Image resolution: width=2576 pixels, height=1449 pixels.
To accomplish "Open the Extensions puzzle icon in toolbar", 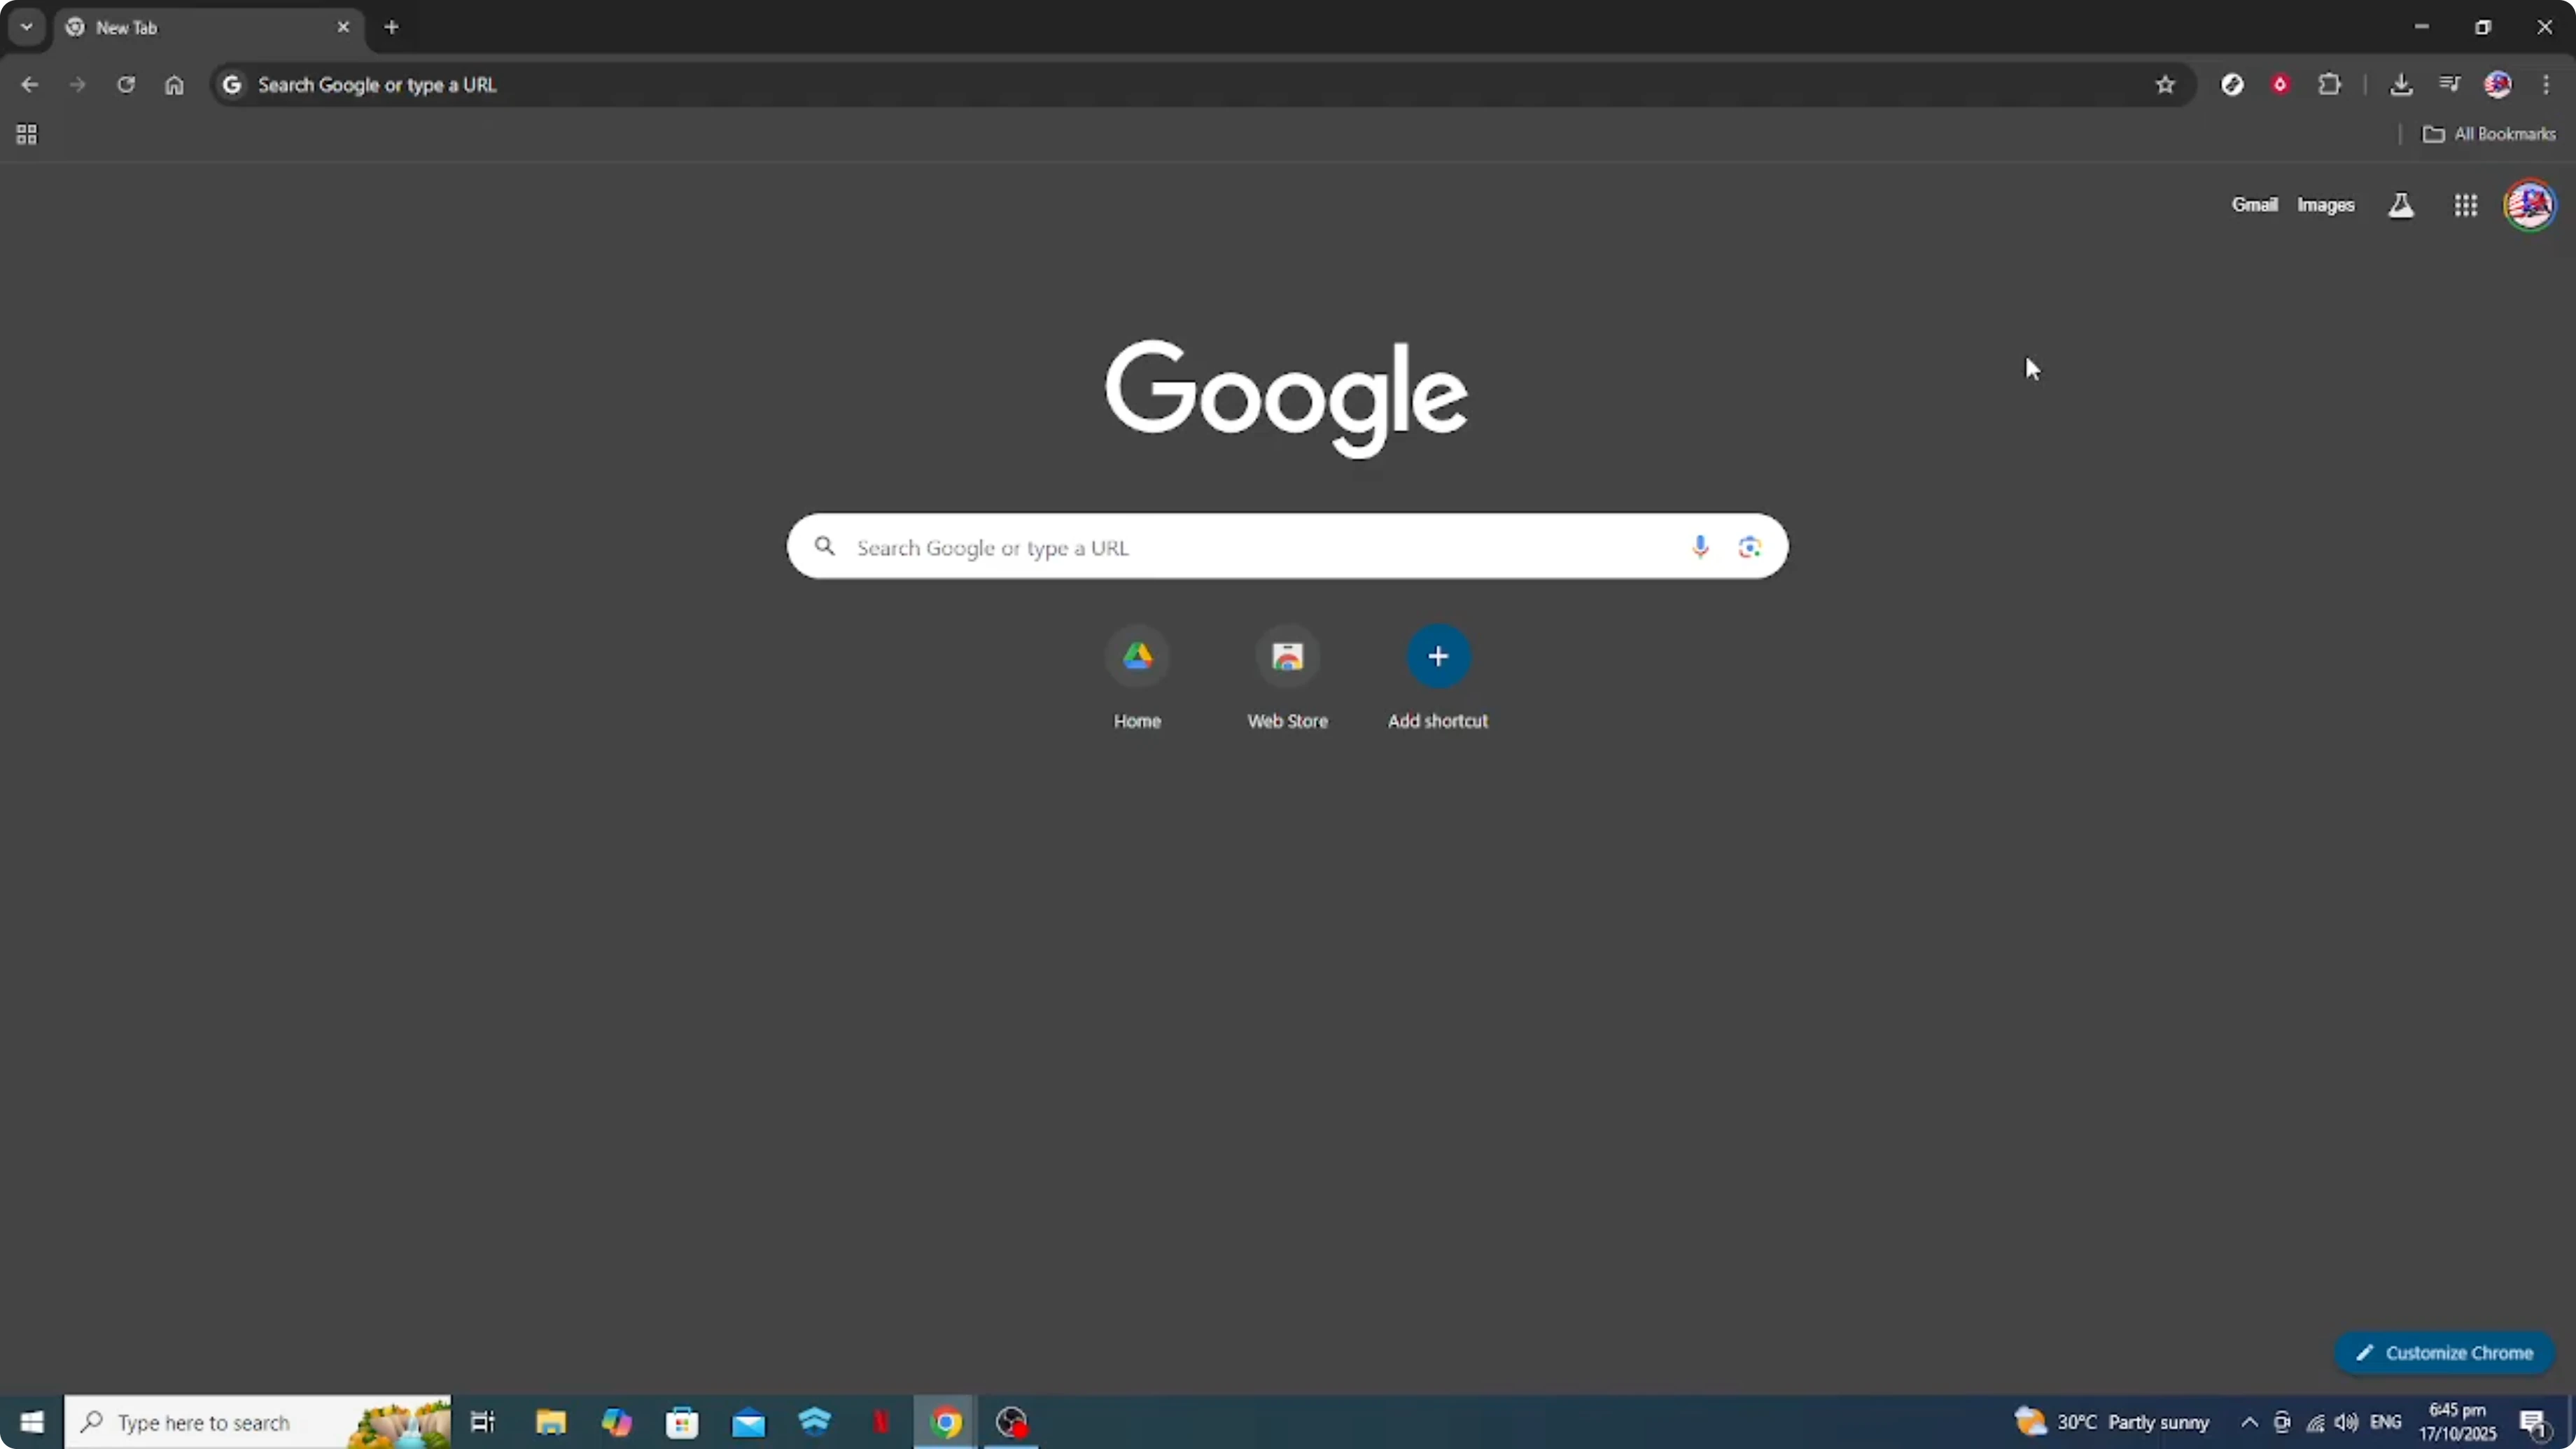I will tap(2330, 84).
